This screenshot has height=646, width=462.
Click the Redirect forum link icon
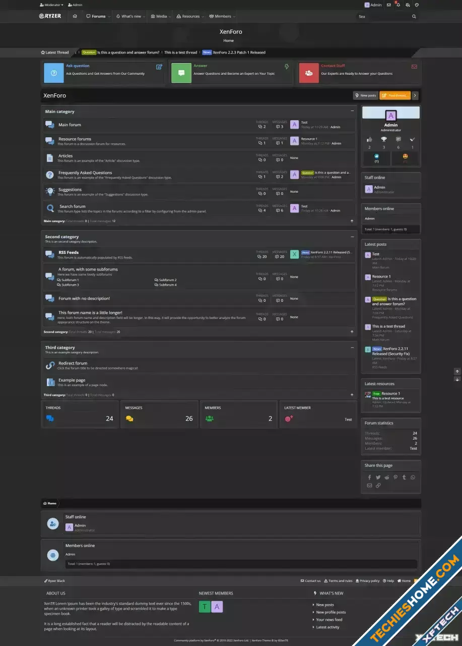click(50, 365)
